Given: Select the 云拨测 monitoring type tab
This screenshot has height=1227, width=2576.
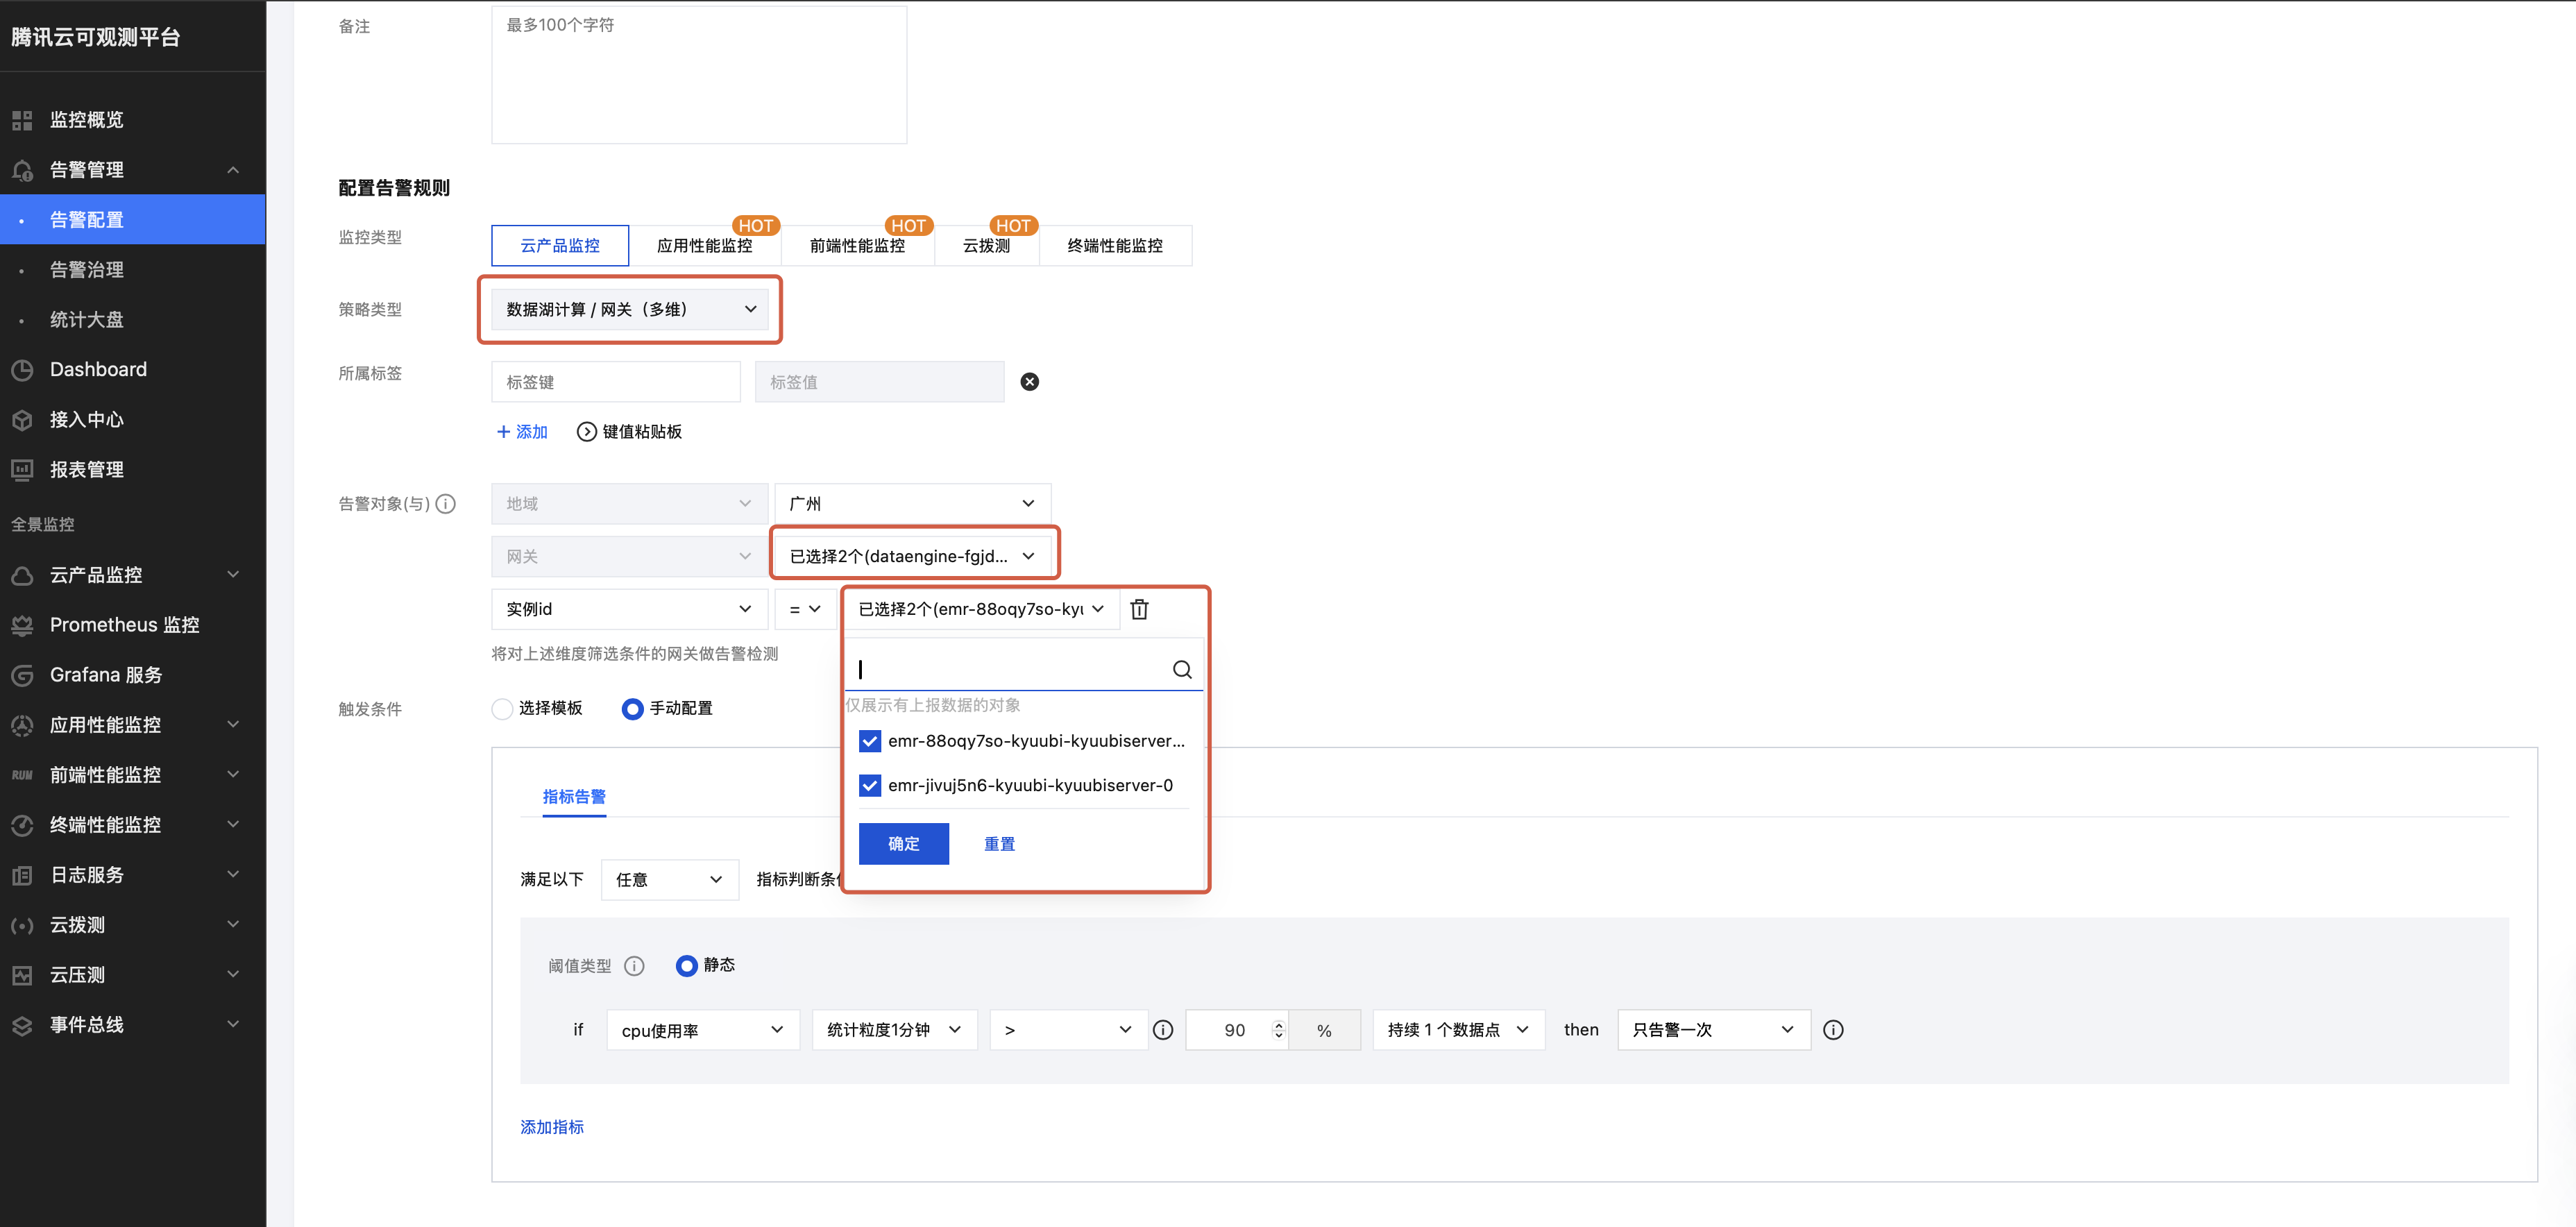Looking at the screenshot, I should coord(987,246).
